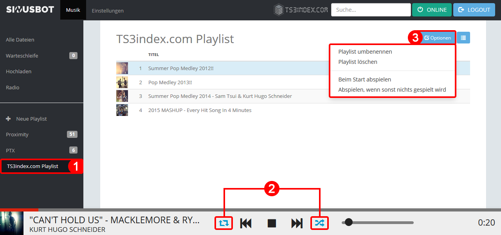The width and height of the screenshot is (501, 235).
Task: Click the list view icon beside Optionen
Action: 463,38
